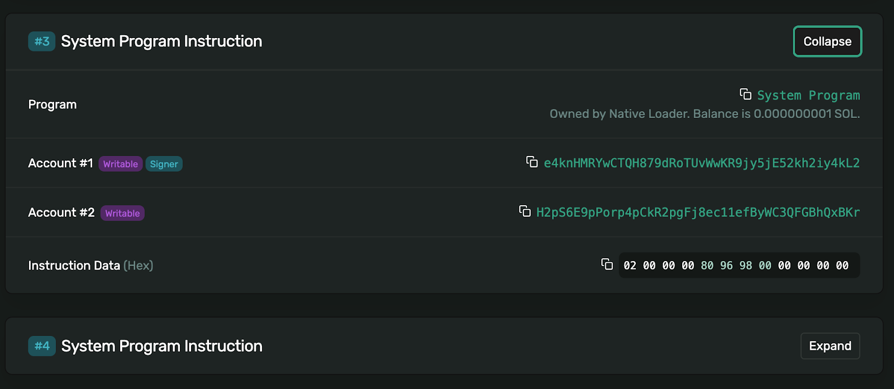The width and height of the screenshot is (894, 389).
Task: Copy Account #2 address H2pS6E9p
Action: [525, 211]
